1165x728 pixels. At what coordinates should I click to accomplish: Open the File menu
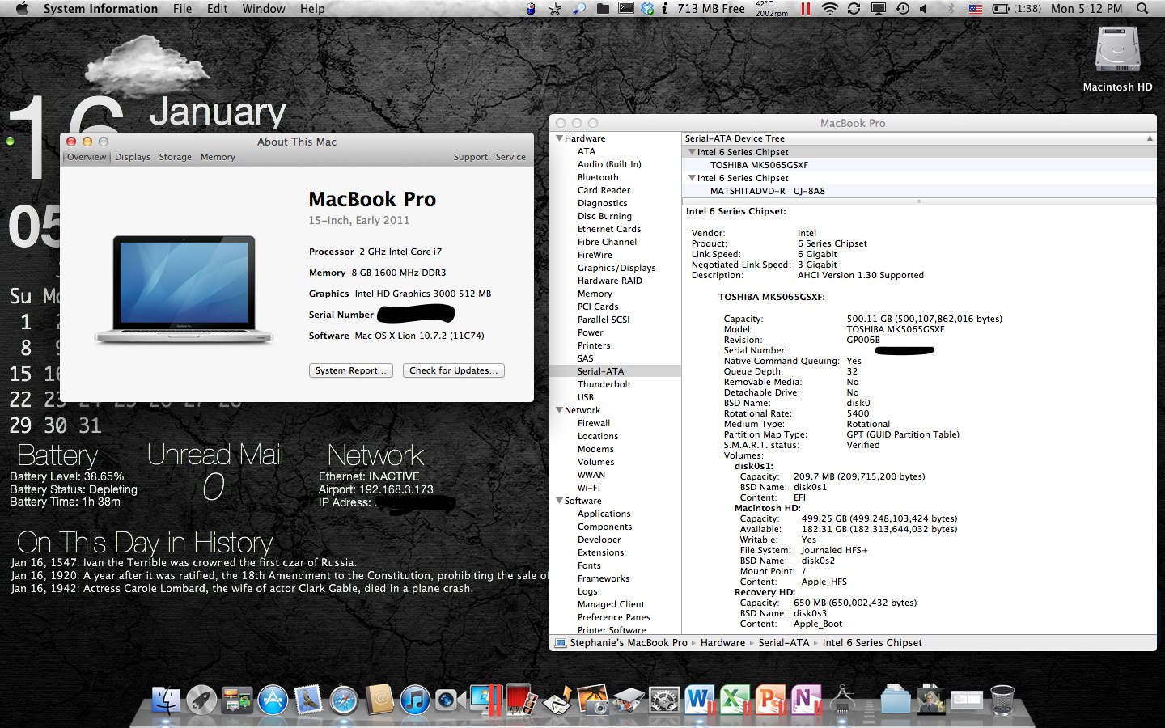pos(182,9)
